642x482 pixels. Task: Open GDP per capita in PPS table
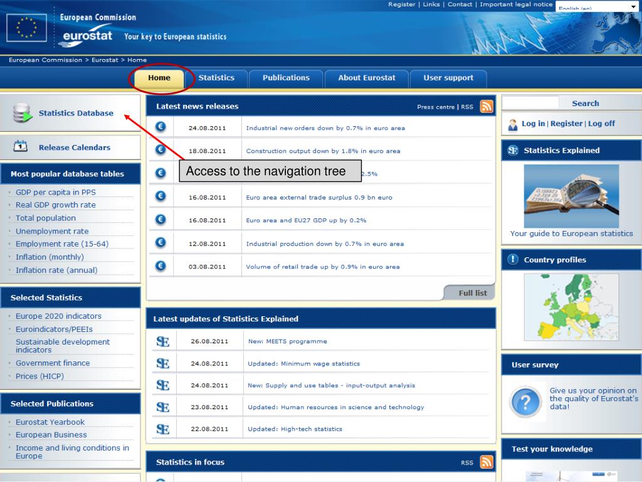click(x=56, y=192)
